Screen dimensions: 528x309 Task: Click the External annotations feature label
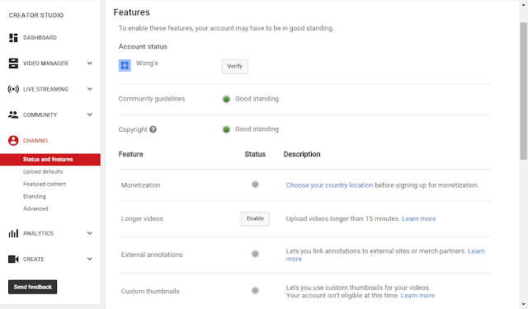(152, 255)
